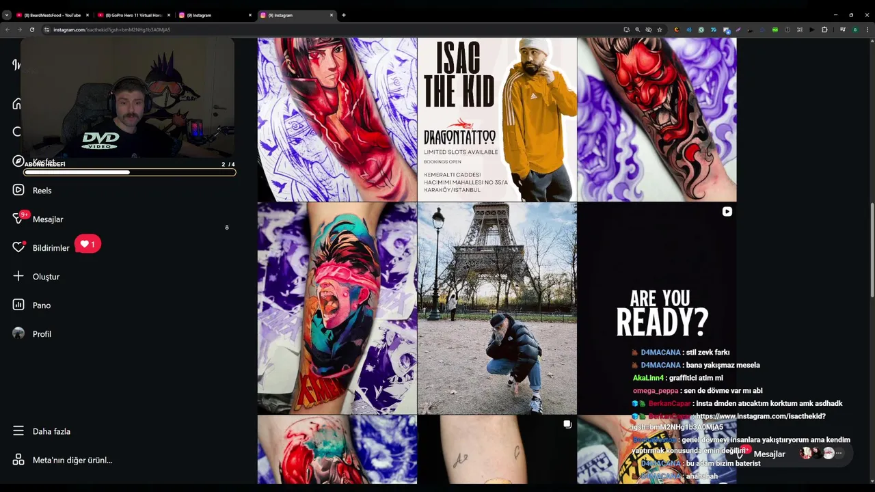Open the Eiffel Tower photo post
875x492 pixels.
497,308
